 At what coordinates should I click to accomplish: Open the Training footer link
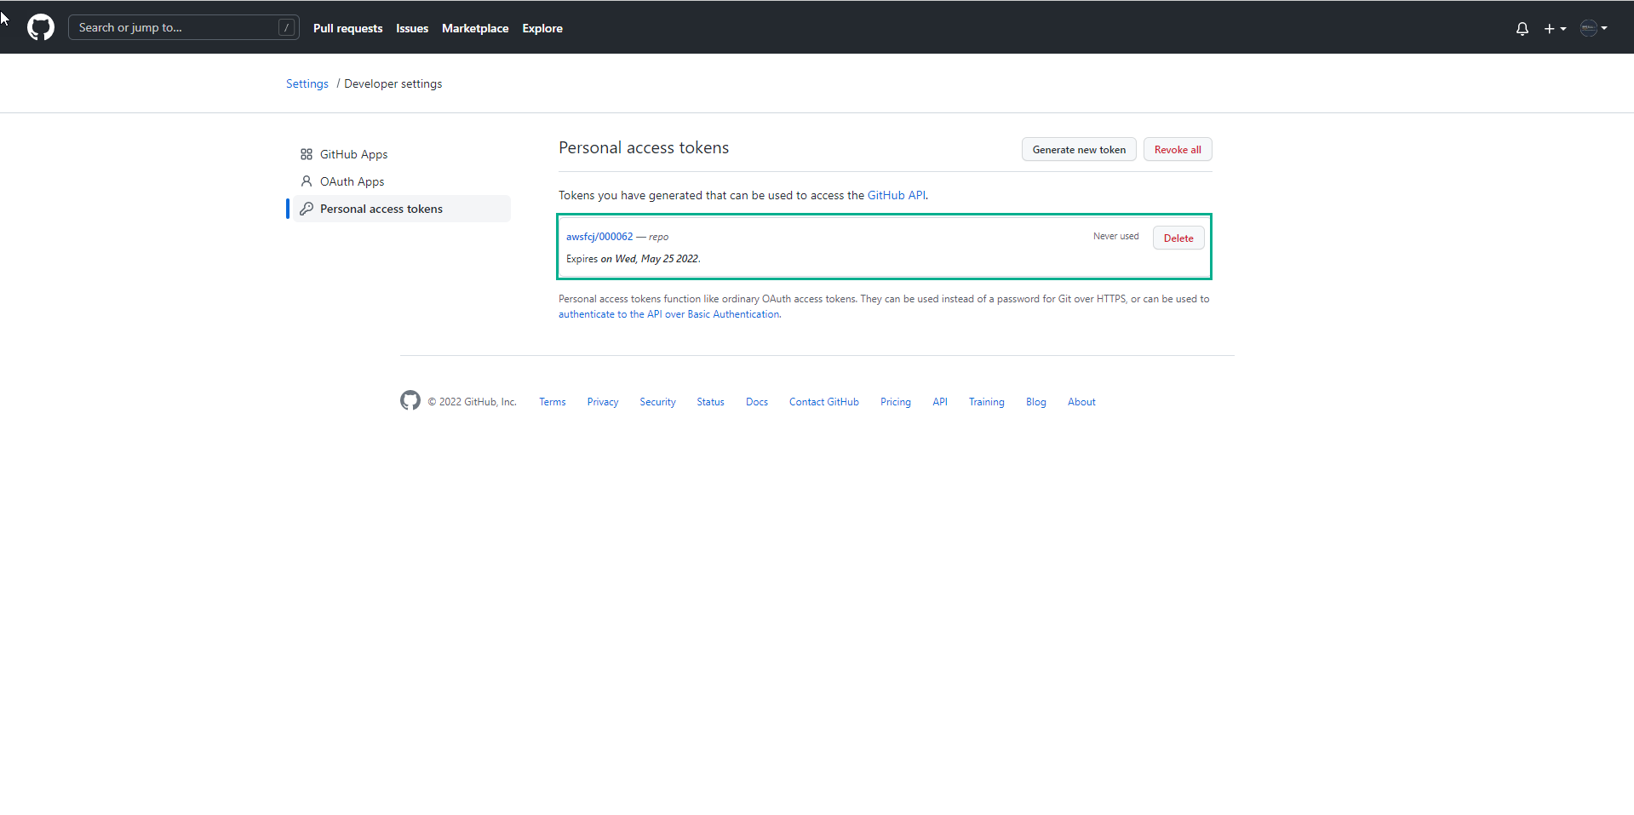coord(987,402)
